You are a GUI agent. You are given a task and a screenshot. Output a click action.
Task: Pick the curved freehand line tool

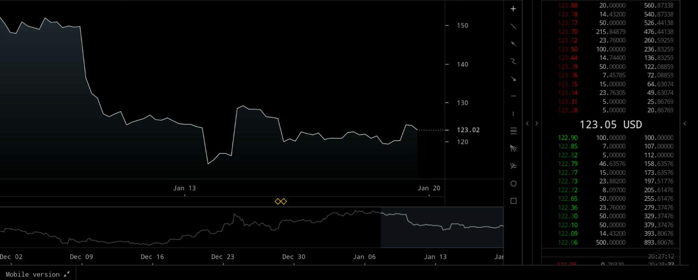513,61
